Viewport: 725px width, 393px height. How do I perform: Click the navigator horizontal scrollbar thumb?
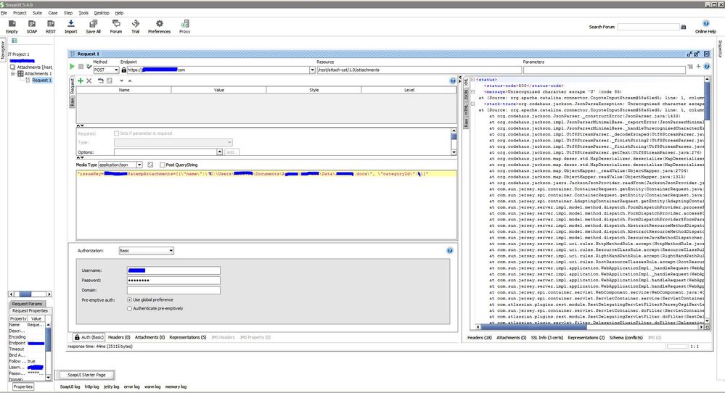pyautogui.click(x=25, y=294)
